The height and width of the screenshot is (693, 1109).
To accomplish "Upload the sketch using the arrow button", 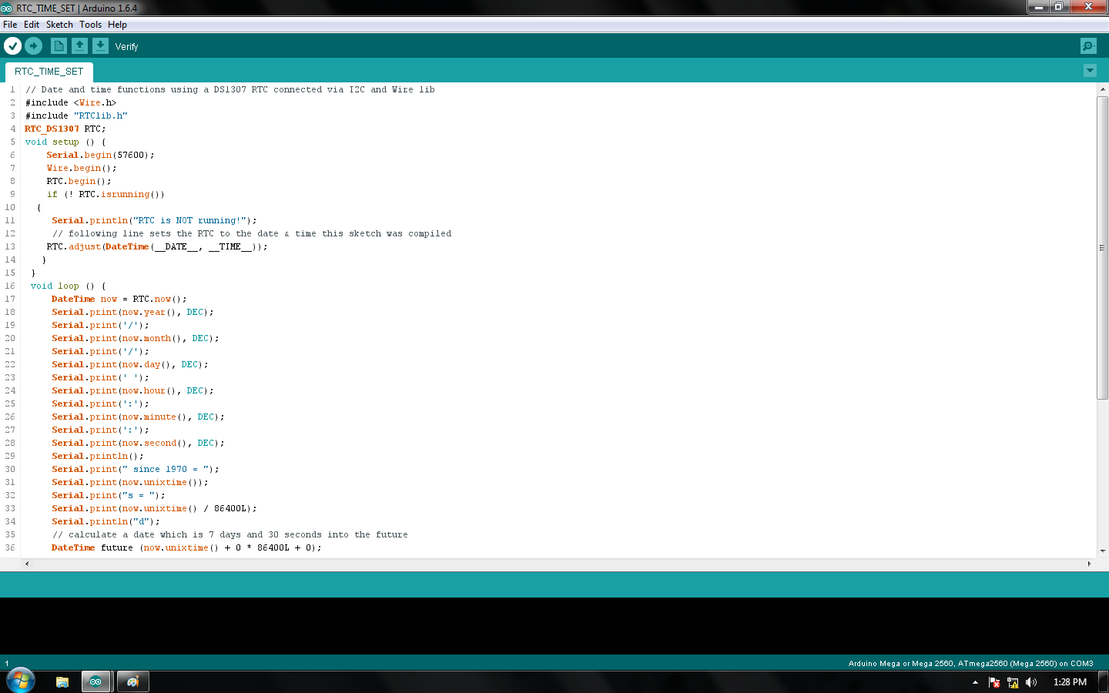I will coord(33,46).
